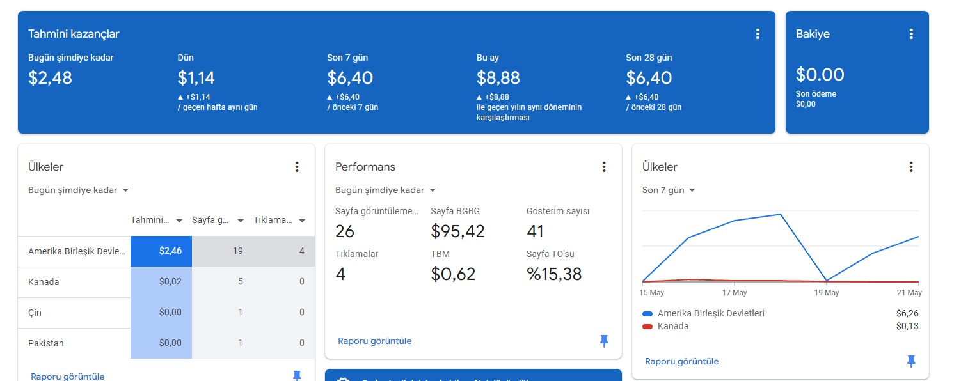Pin the left Ülkeler table card
Screen dimensions: 961x381
tap(297, 375)
